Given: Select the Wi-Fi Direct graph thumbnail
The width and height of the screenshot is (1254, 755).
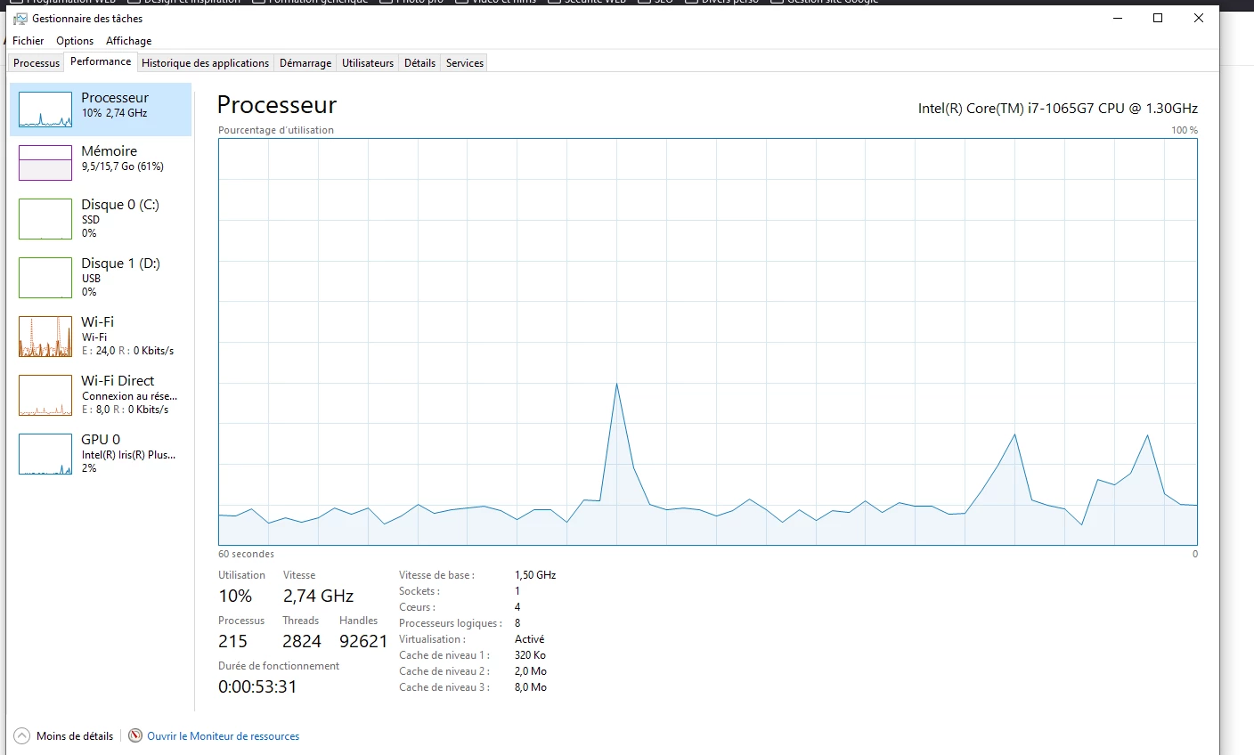Looking at the screenshot, I should 45,395.
